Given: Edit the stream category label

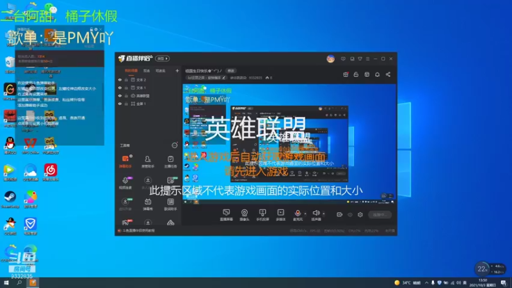Looking at the screenshot, I should [206, 77].
